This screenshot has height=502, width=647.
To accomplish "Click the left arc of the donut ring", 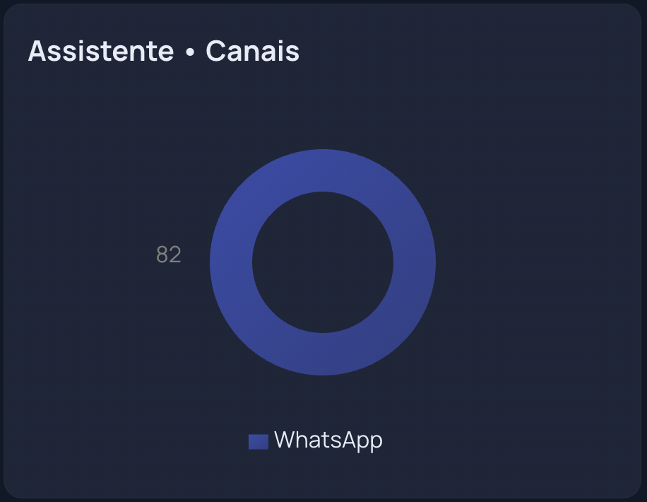I will point(231,262).
